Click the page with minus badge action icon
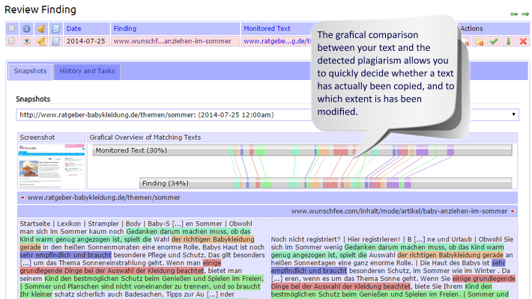 pos(466,41)
